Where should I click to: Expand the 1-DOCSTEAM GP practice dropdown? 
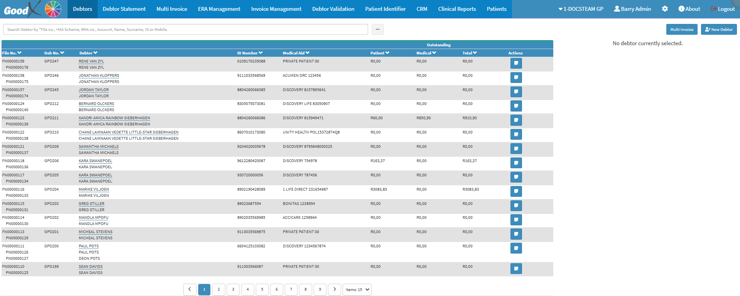581,9
